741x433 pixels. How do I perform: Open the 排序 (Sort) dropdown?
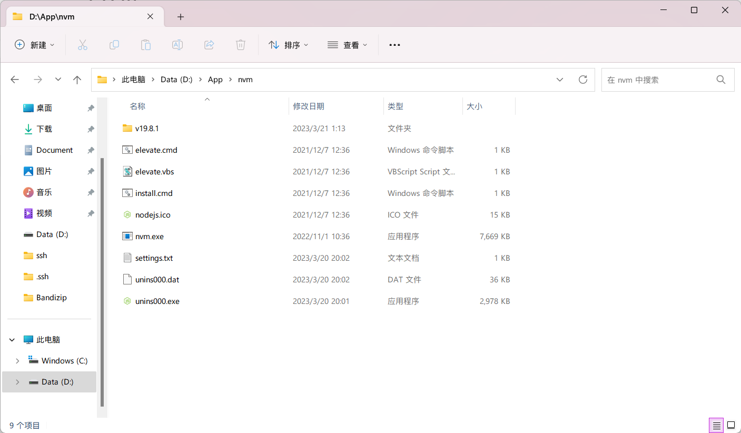point(289,45)
